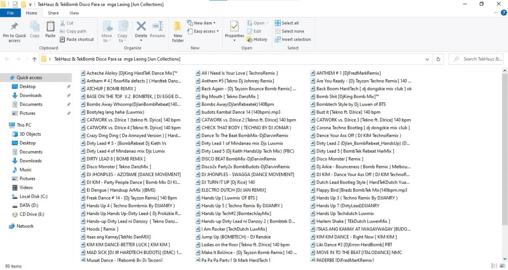Select file El Dengue ( Handsup ArMix )(BMS)
The width and height of the screenshot is (508, 270).
click(121, 190)
